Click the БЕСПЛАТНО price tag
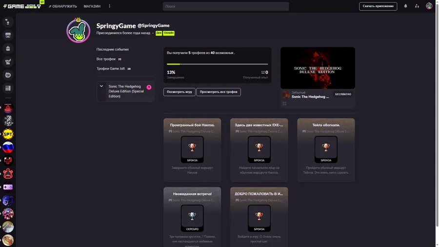 click(343, 94)
